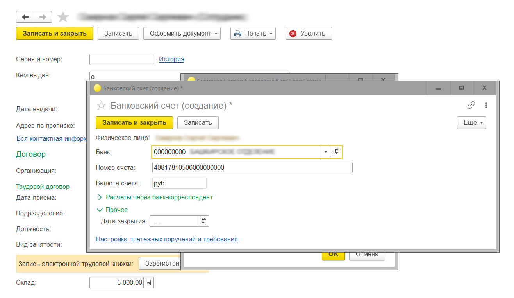Expand Расчеты через банк-корреспондент section

point(155,197)
